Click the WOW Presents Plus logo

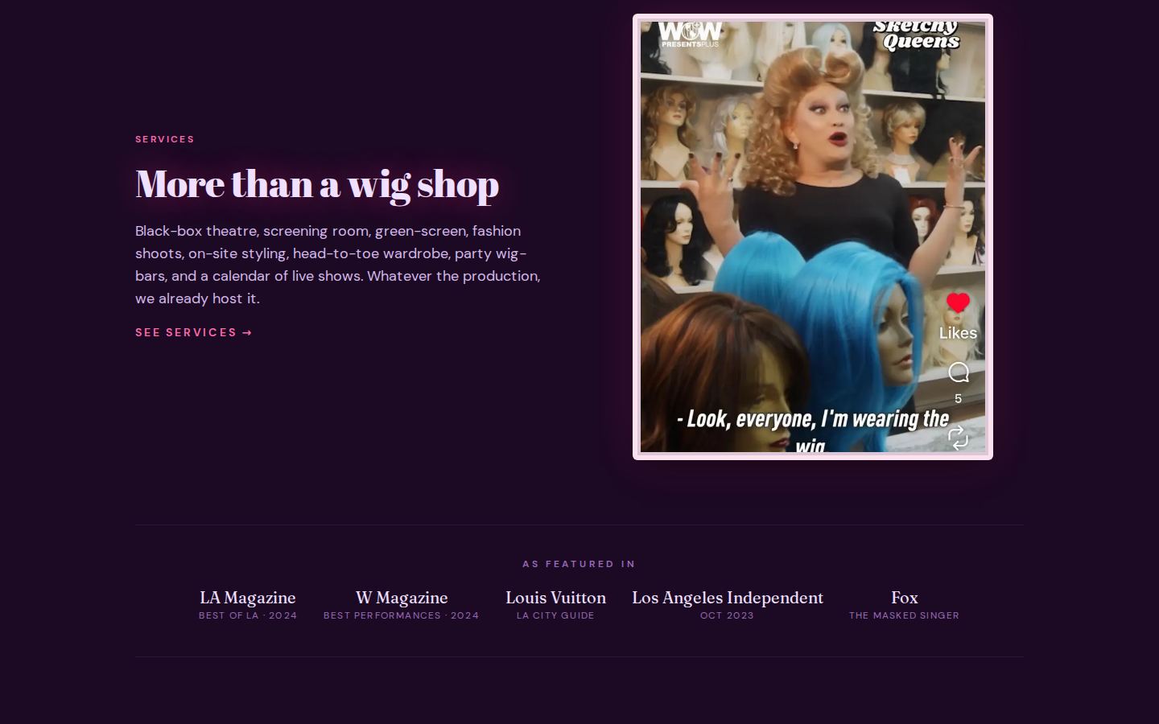(691, 35)
